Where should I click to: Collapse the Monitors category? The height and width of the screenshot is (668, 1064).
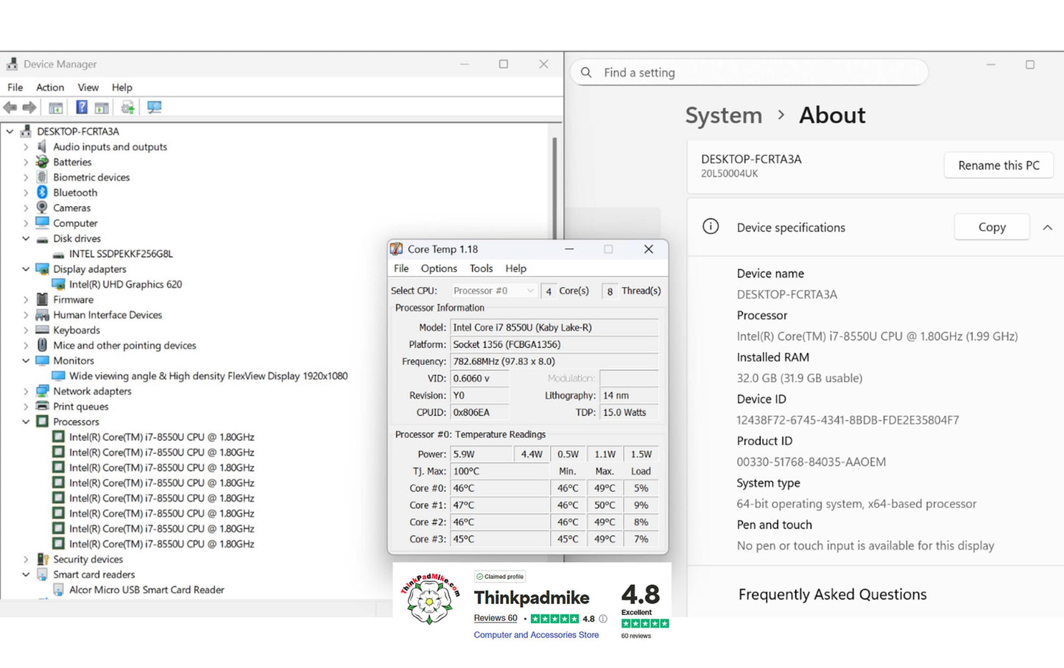coord(26,360)
